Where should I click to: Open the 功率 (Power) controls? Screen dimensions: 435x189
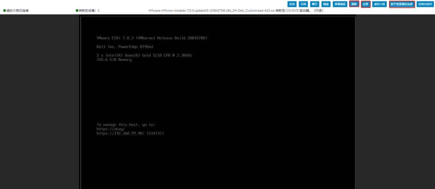(303, 4)
